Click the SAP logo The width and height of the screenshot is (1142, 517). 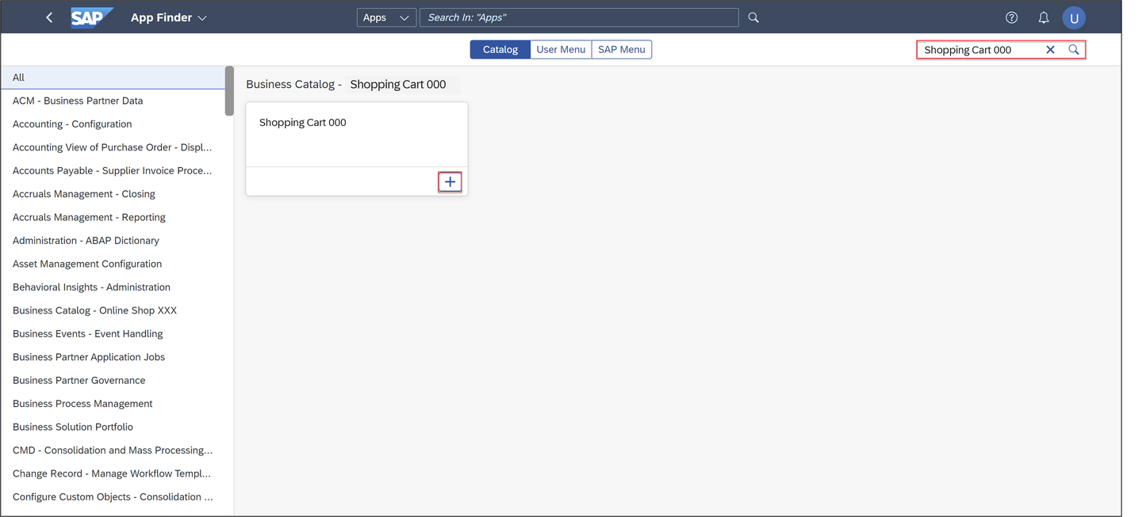click(92, 17)
